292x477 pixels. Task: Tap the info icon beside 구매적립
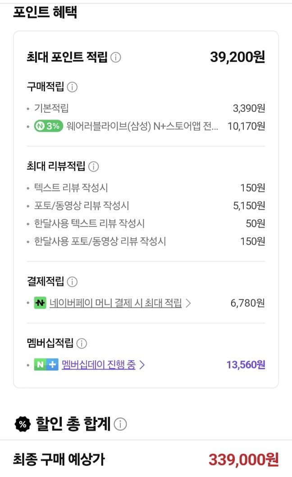(x=72, y=87)
